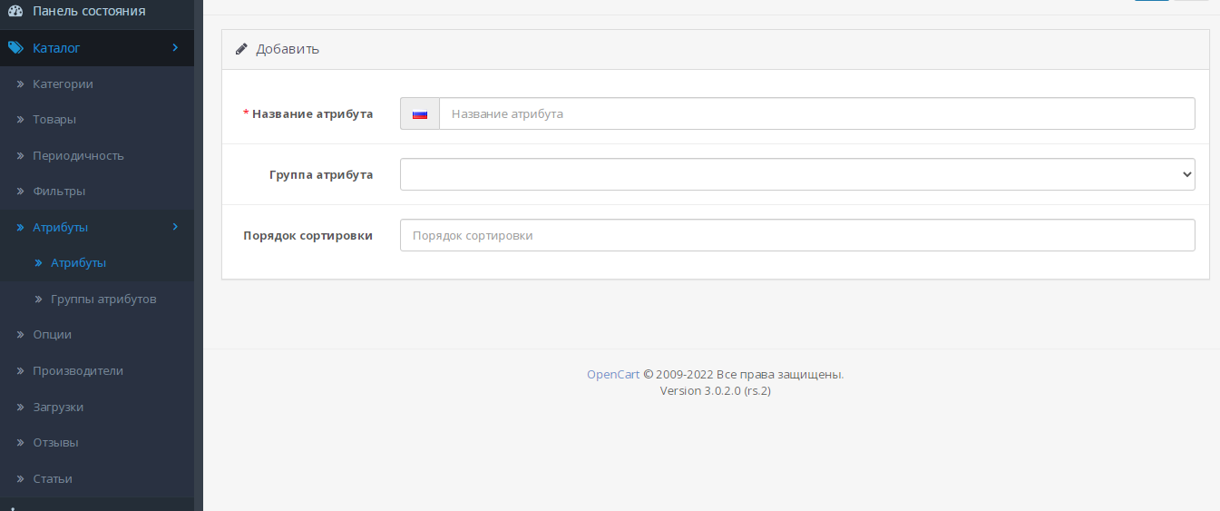Click the Russian flag language icon

click(420, 114)
